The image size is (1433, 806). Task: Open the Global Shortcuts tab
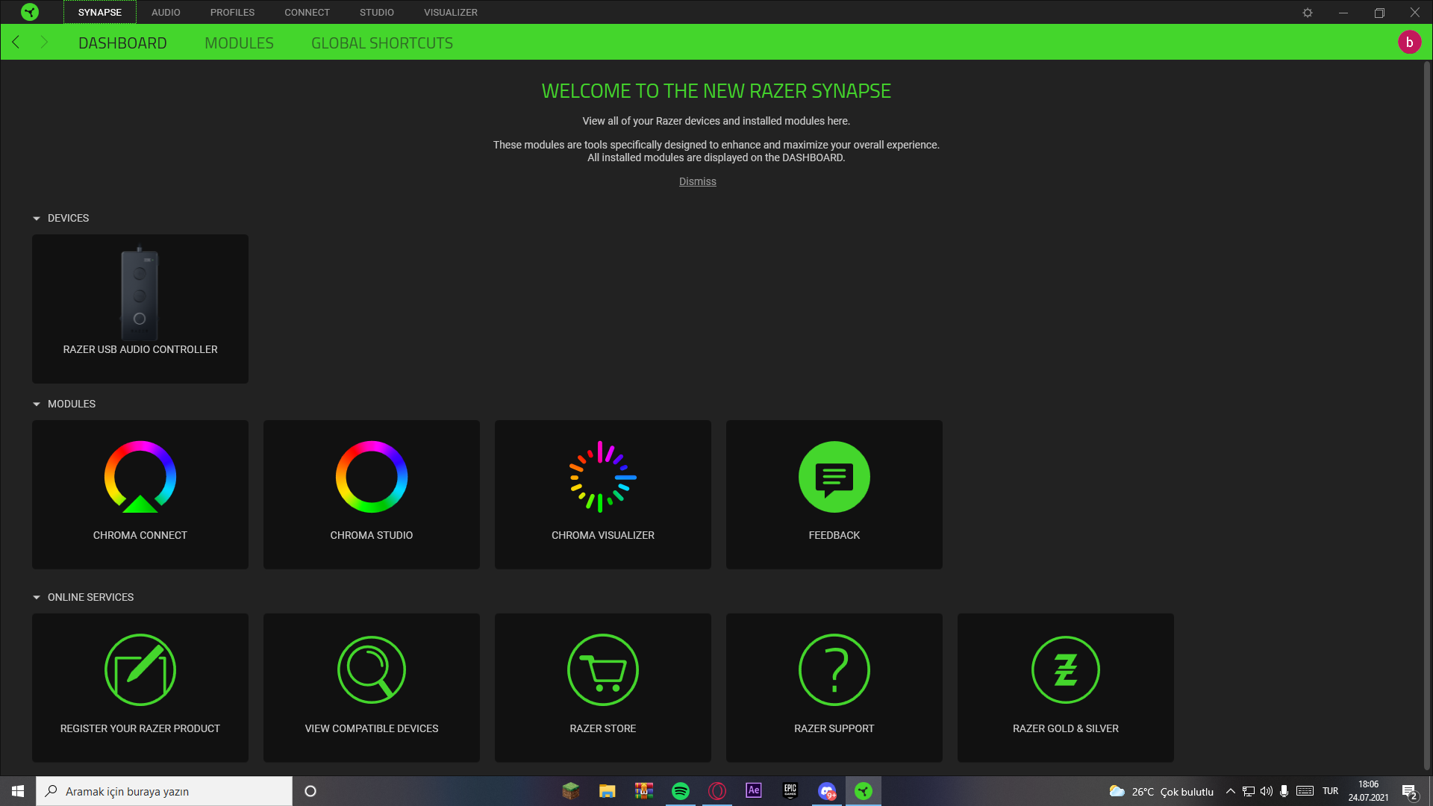(381, 43)
